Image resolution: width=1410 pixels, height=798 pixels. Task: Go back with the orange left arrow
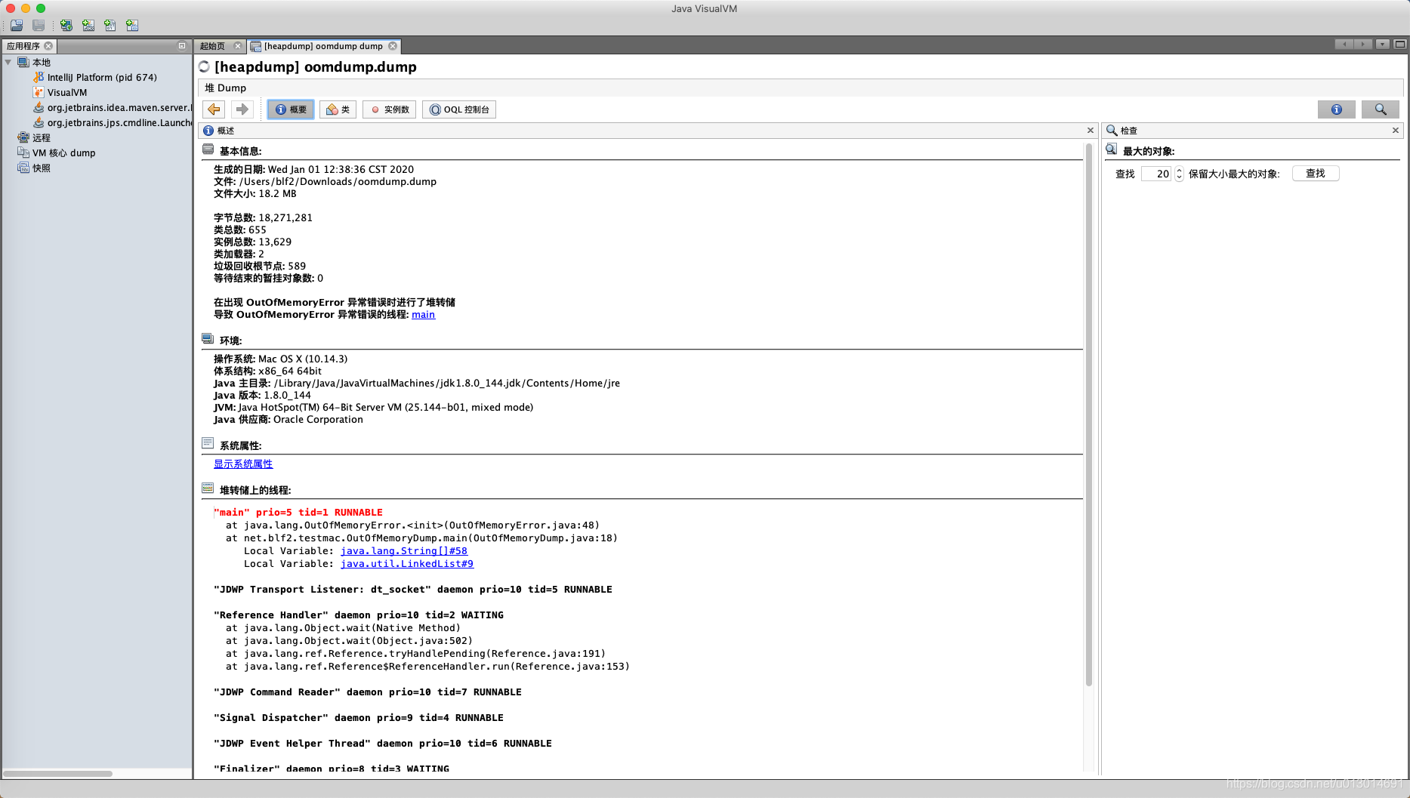tap(214, 109)
